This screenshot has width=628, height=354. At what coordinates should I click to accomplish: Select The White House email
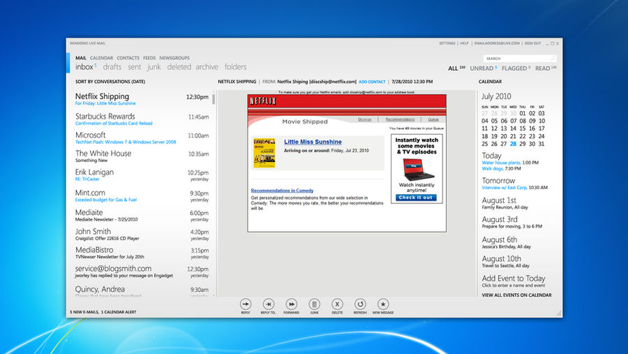(x=142, y=156)
